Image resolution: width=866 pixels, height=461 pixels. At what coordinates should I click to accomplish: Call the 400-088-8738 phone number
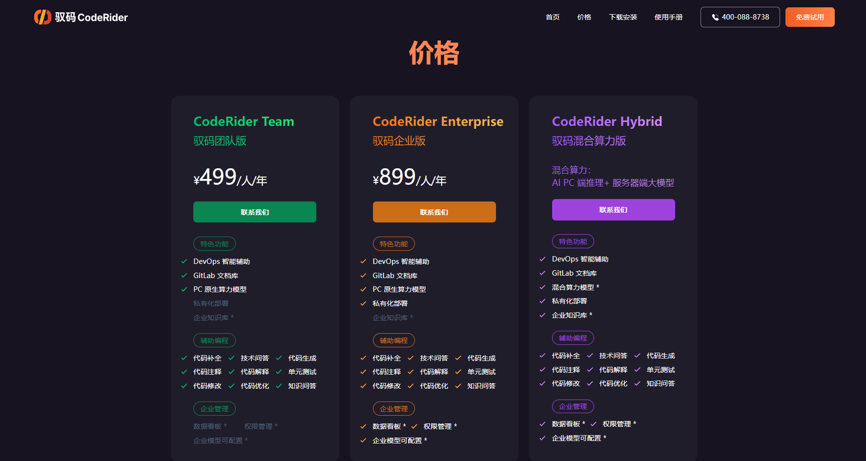[740, 17]
